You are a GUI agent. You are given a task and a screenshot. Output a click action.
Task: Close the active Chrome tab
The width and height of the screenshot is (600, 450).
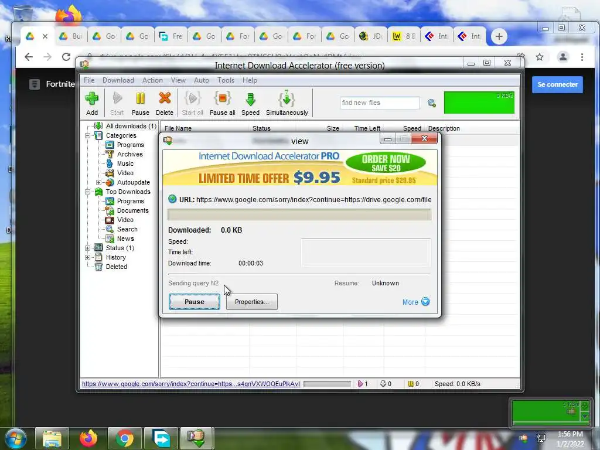click(45, 36)
